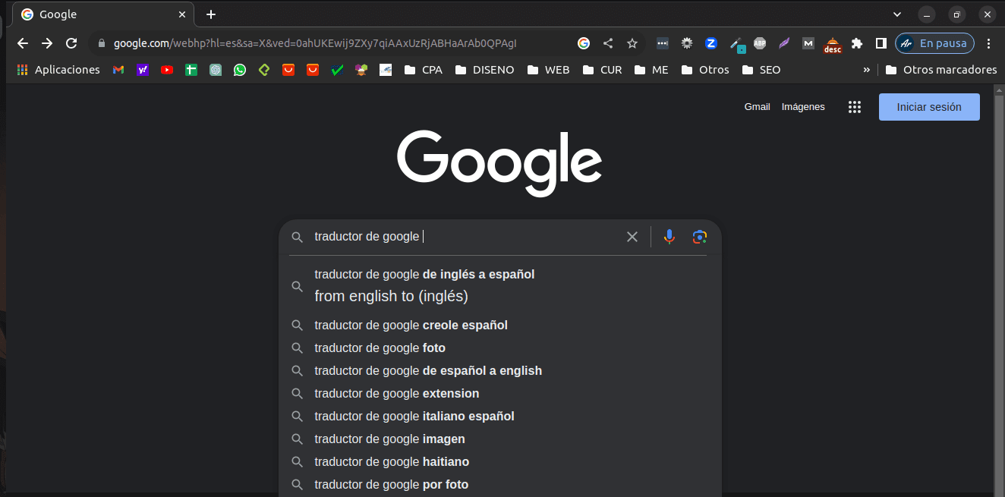Screen dimensions: 1005x497
Task: Open the gear cog extension
Action: (687, 43)
